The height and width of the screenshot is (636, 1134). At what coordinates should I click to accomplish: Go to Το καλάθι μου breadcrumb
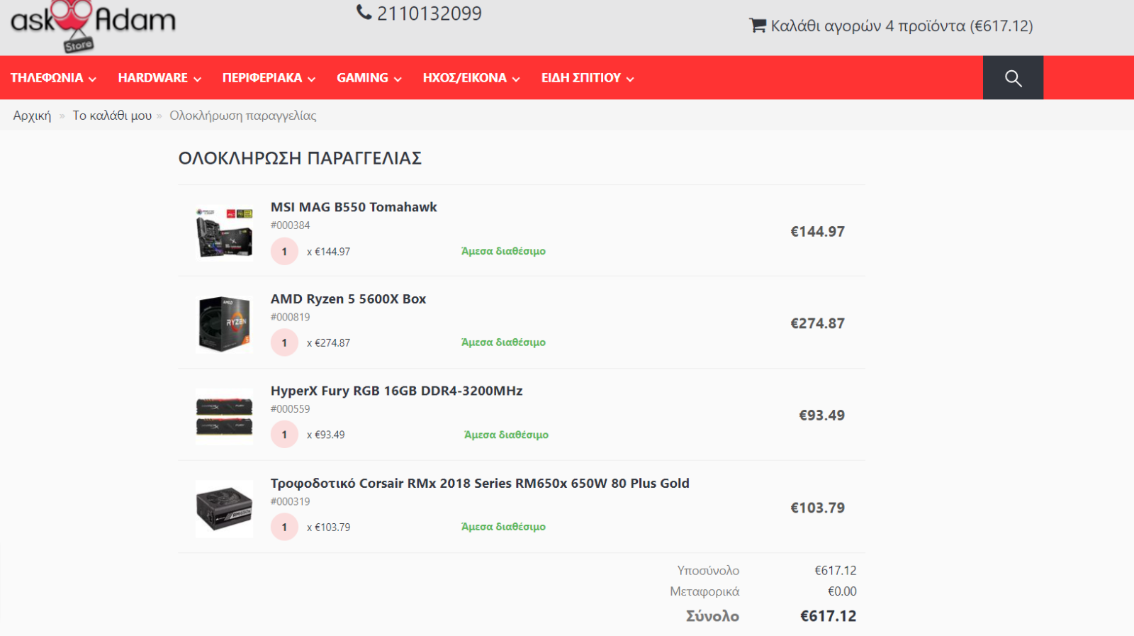(112, 116)
